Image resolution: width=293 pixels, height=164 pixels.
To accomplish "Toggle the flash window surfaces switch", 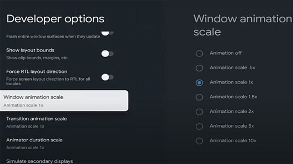I will [x=107, y=33].
